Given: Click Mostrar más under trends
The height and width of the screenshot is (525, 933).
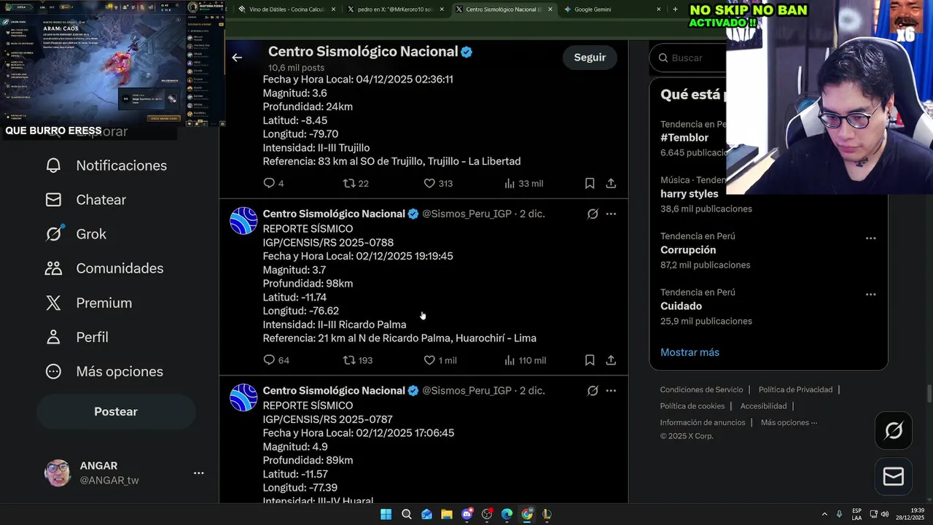Looking at the screenshot, I should 690,352.
